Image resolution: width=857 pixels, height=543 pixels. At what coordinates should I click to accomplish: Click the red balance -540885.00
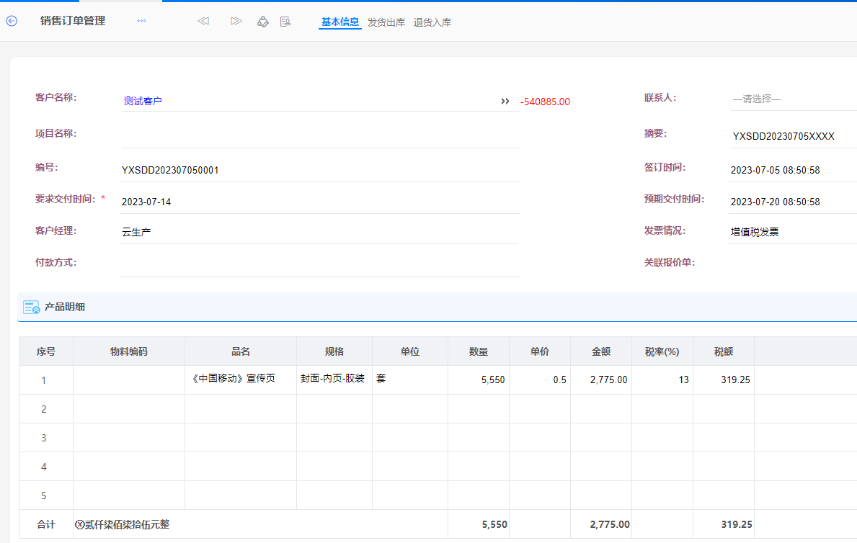pos(545,102)
